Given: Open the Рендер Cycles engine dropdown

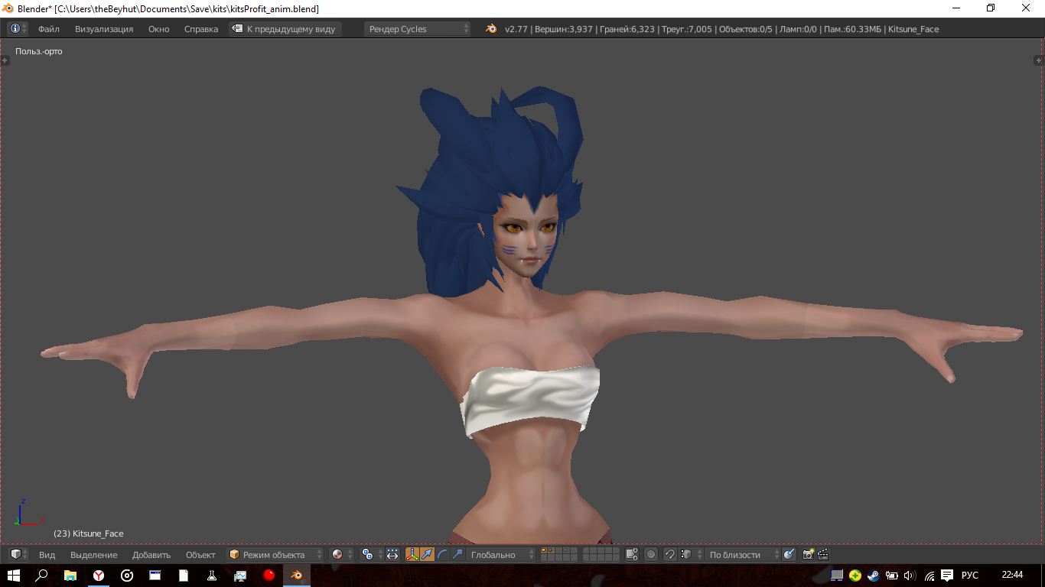Looking at the screenshot, I should pyautogui.click(x=418, y=29).
